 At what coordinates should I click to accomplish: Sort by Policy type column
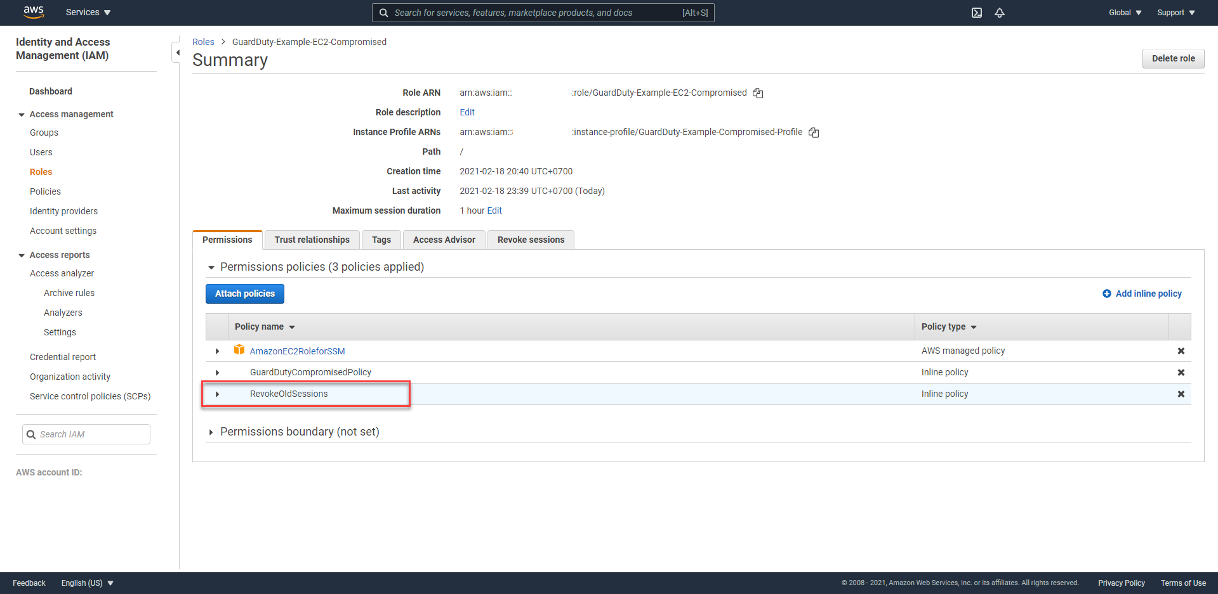click(x=949, y=326)
